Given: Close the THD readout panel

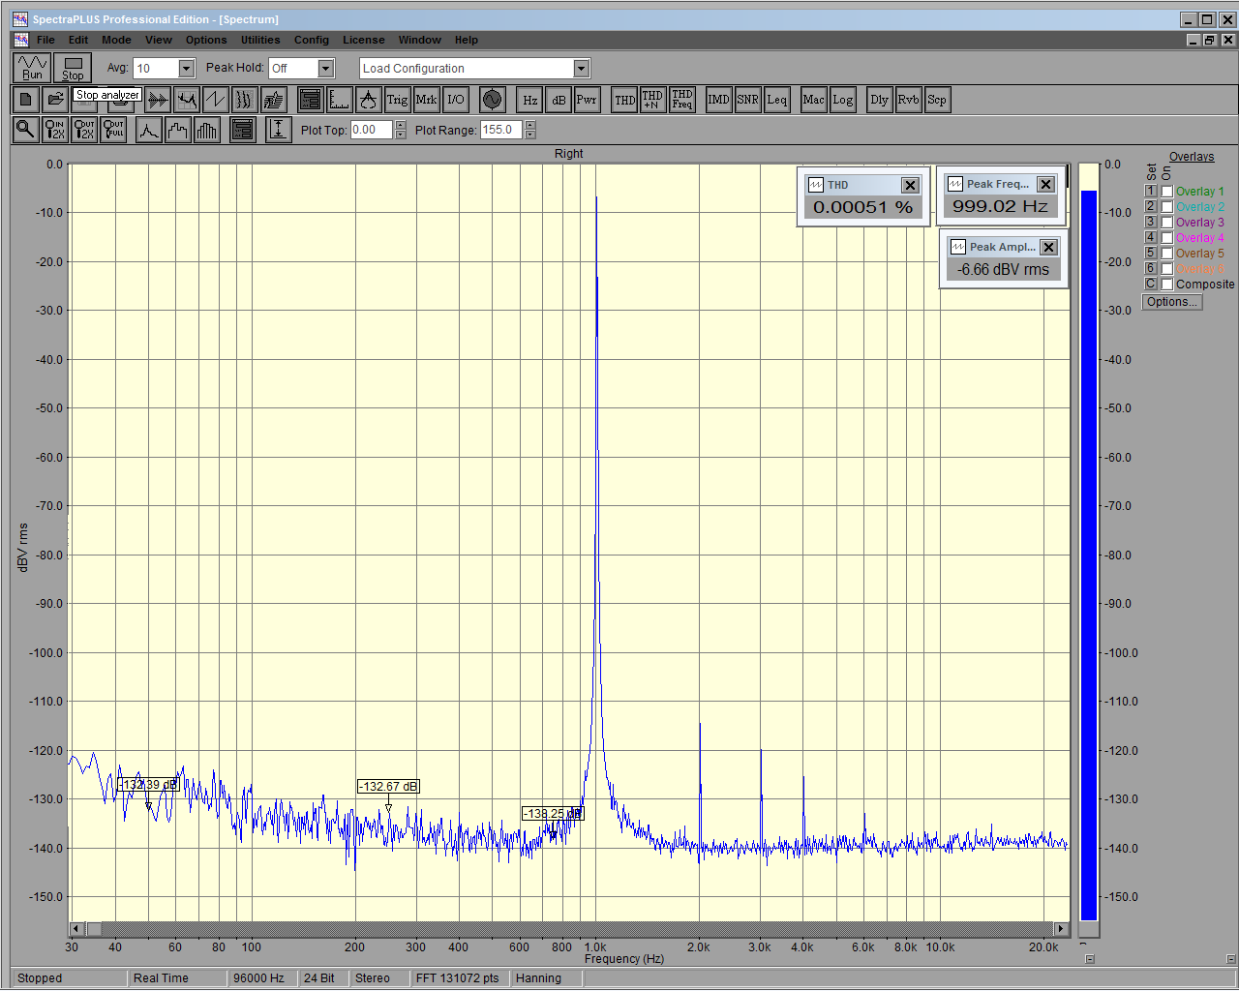Looking at the screenshot, I should tap(910, 185).
